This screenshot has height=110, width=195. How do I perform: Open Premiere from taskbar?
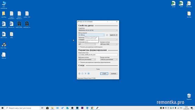(82, 108)
